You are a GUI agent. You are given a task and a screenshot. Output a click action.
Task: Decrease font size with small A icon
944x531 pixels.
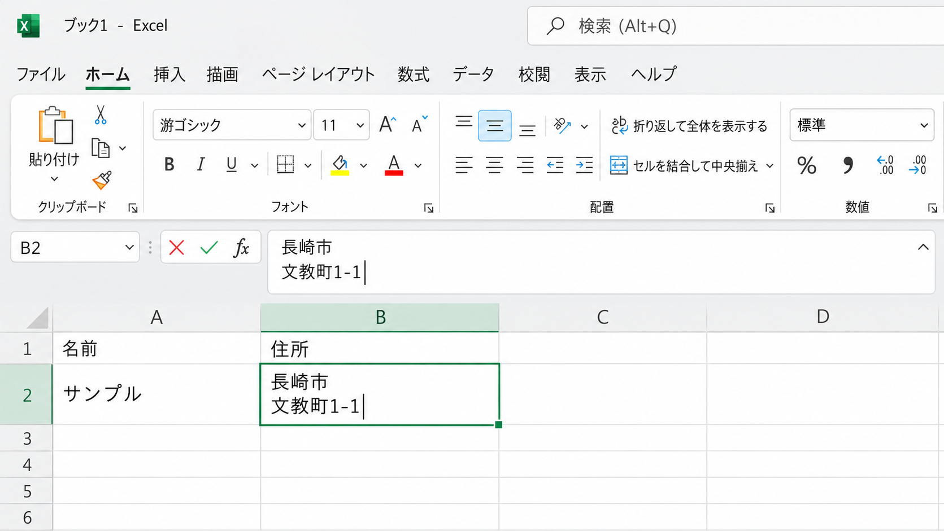[x=419, y=125]
